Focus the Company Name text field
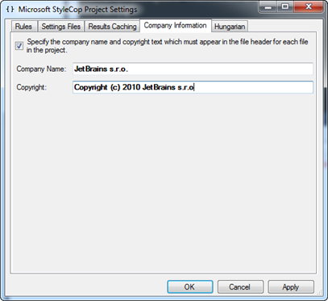Image resolution: width=328 pixels, height=301 pixels. [x=193, y=69]
